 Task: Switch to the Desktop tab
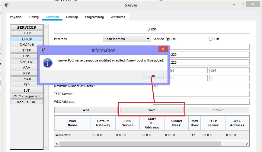tap(72, 17)
